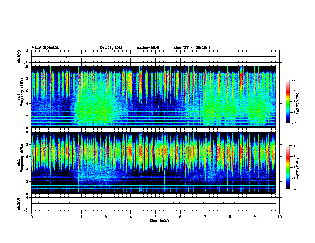Click the ch.1 frequency tick "6" kHz
Screen dimensions: 315x243
27,91
